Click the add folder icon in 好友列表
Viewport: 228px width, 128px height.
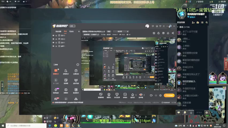click(198, 22)
